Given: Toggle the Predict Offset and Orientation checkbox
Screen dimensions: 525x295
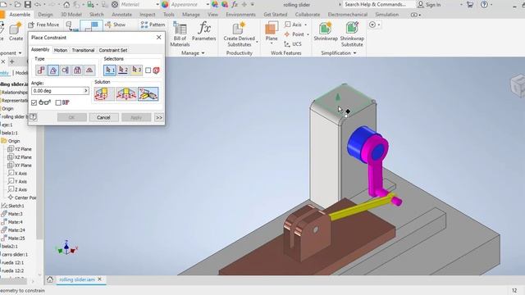Looking at the screenshot, I should (x=58, y=102).
